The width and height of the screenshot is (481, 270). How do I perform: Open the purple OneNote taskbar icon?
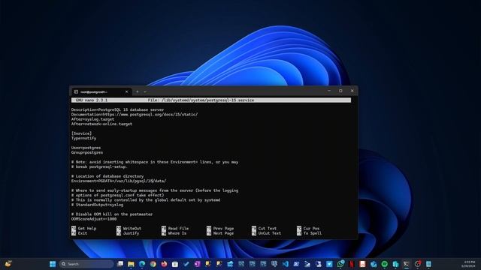197,264
